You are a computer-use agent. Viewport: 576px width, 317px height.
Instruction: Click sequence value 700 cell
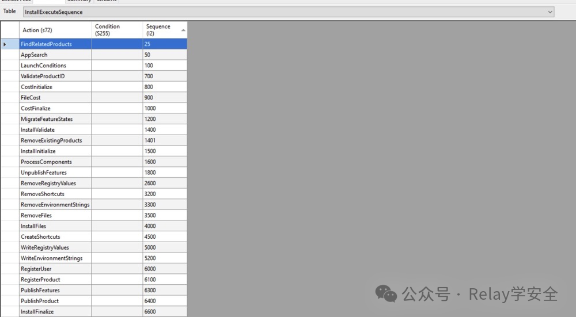165,76
